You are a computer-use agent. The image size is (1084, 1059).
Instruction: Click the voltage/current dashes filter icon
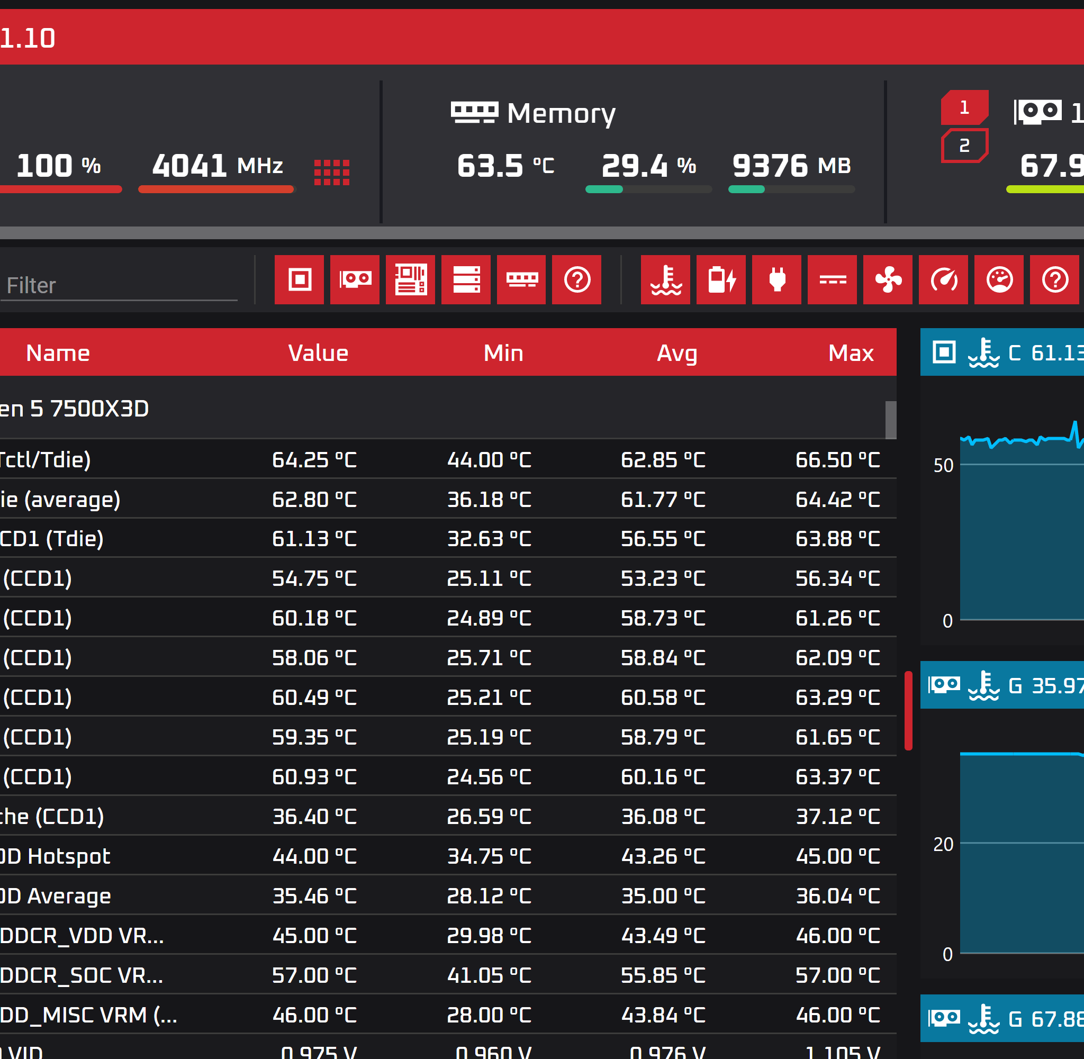(832, 279)
